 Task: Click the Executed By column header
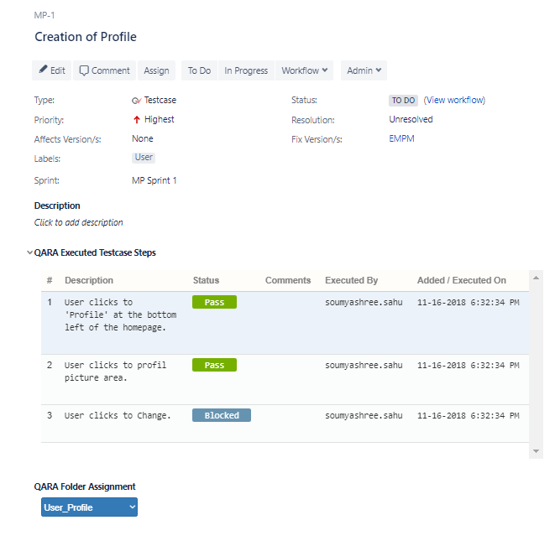click(352, 280)
